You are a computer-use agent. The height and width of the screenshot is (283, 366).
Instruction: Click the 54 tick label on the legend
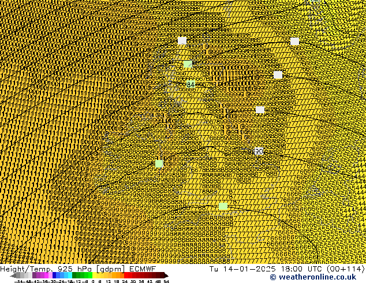click(x=166, y=281)
